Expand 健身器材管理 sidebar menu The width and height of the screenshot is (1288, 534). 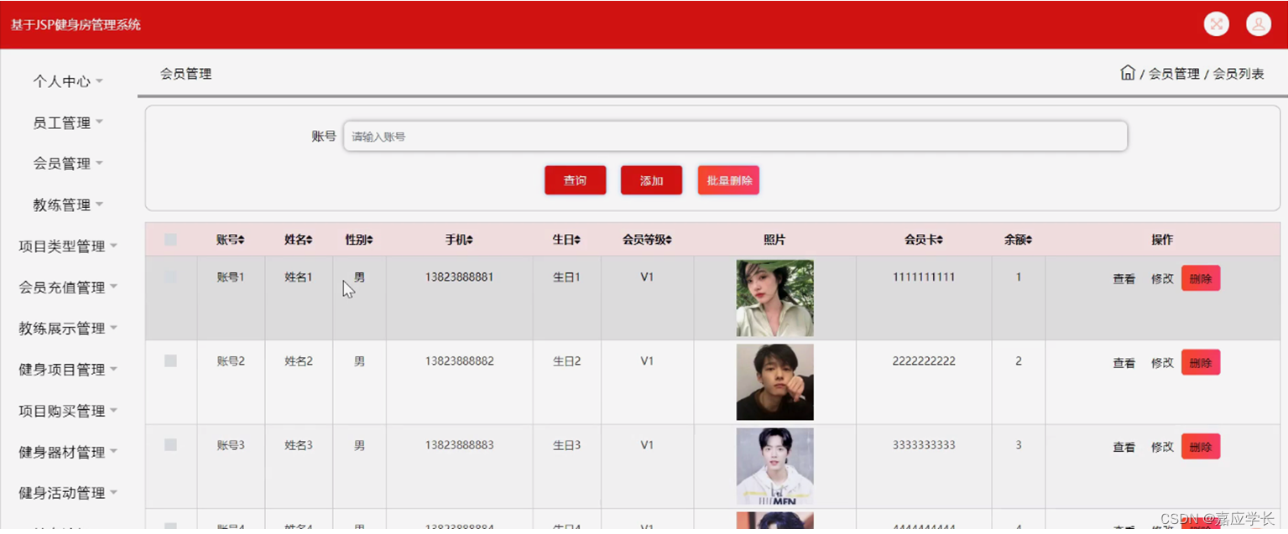point(68,452)
